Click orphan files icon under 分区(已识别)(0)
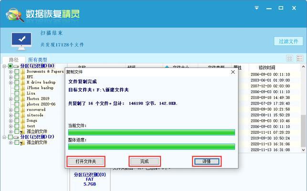 pos(22,132)
